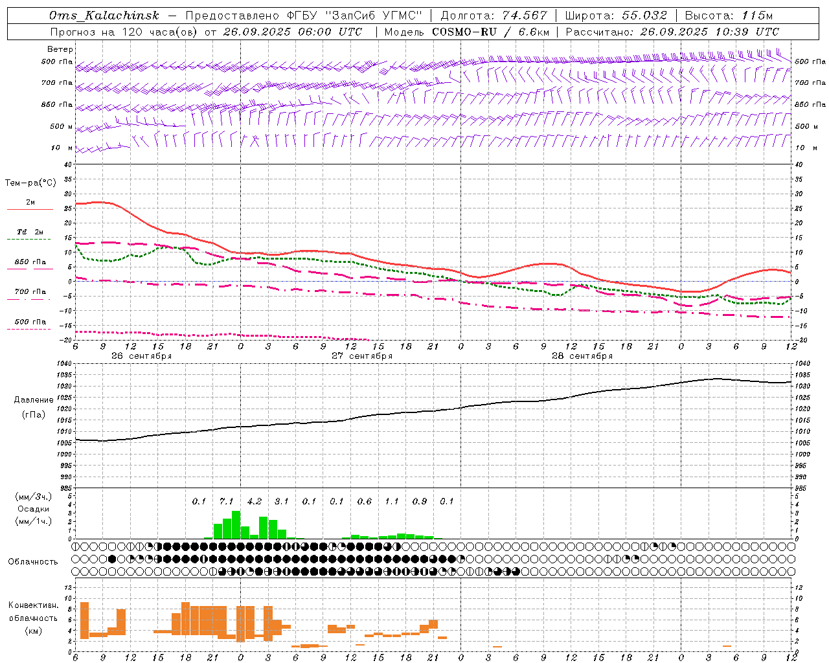Click the 'Осадки' precipitation label
The image size is (829, 663).
(x=34, y=509)
